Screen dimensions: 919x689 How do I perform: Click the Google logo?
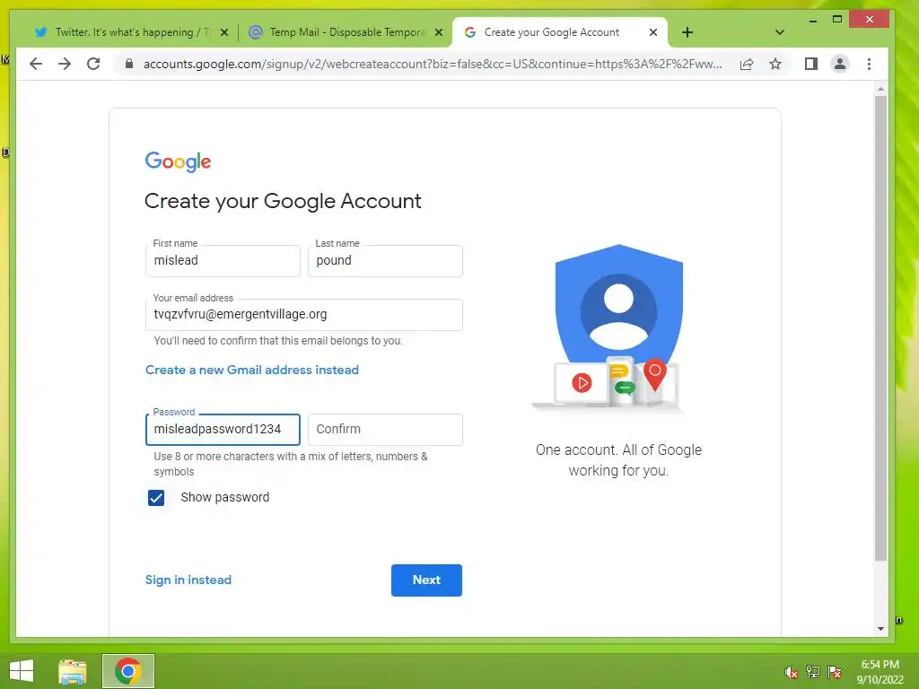[x=179, y=161]
